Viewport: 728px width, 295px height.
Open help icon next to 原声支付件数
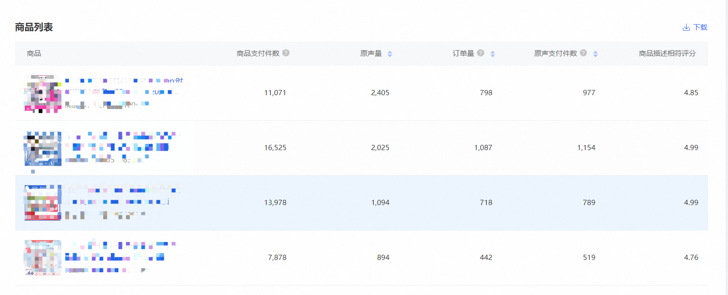[x=583, y=53]
